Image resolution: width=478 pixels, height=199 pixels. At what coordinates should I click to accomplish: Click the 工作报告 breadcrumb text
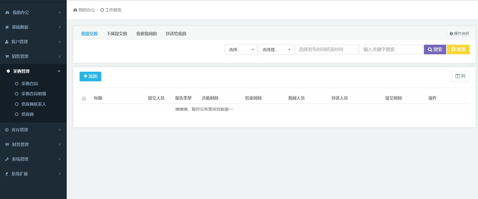pyautogui.click(x=113, y=10)
